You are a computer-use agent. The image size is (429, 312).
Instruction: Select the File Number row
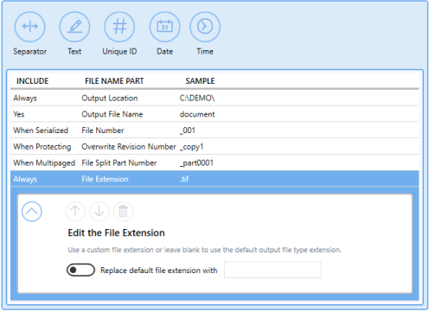pos(214,131)
